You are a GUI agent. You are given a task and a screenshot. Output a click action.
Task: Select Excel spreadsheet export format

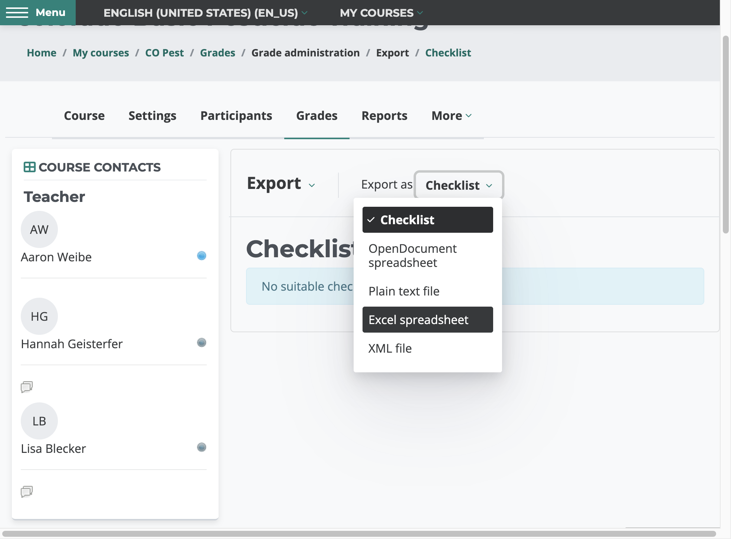click(427, 320)
